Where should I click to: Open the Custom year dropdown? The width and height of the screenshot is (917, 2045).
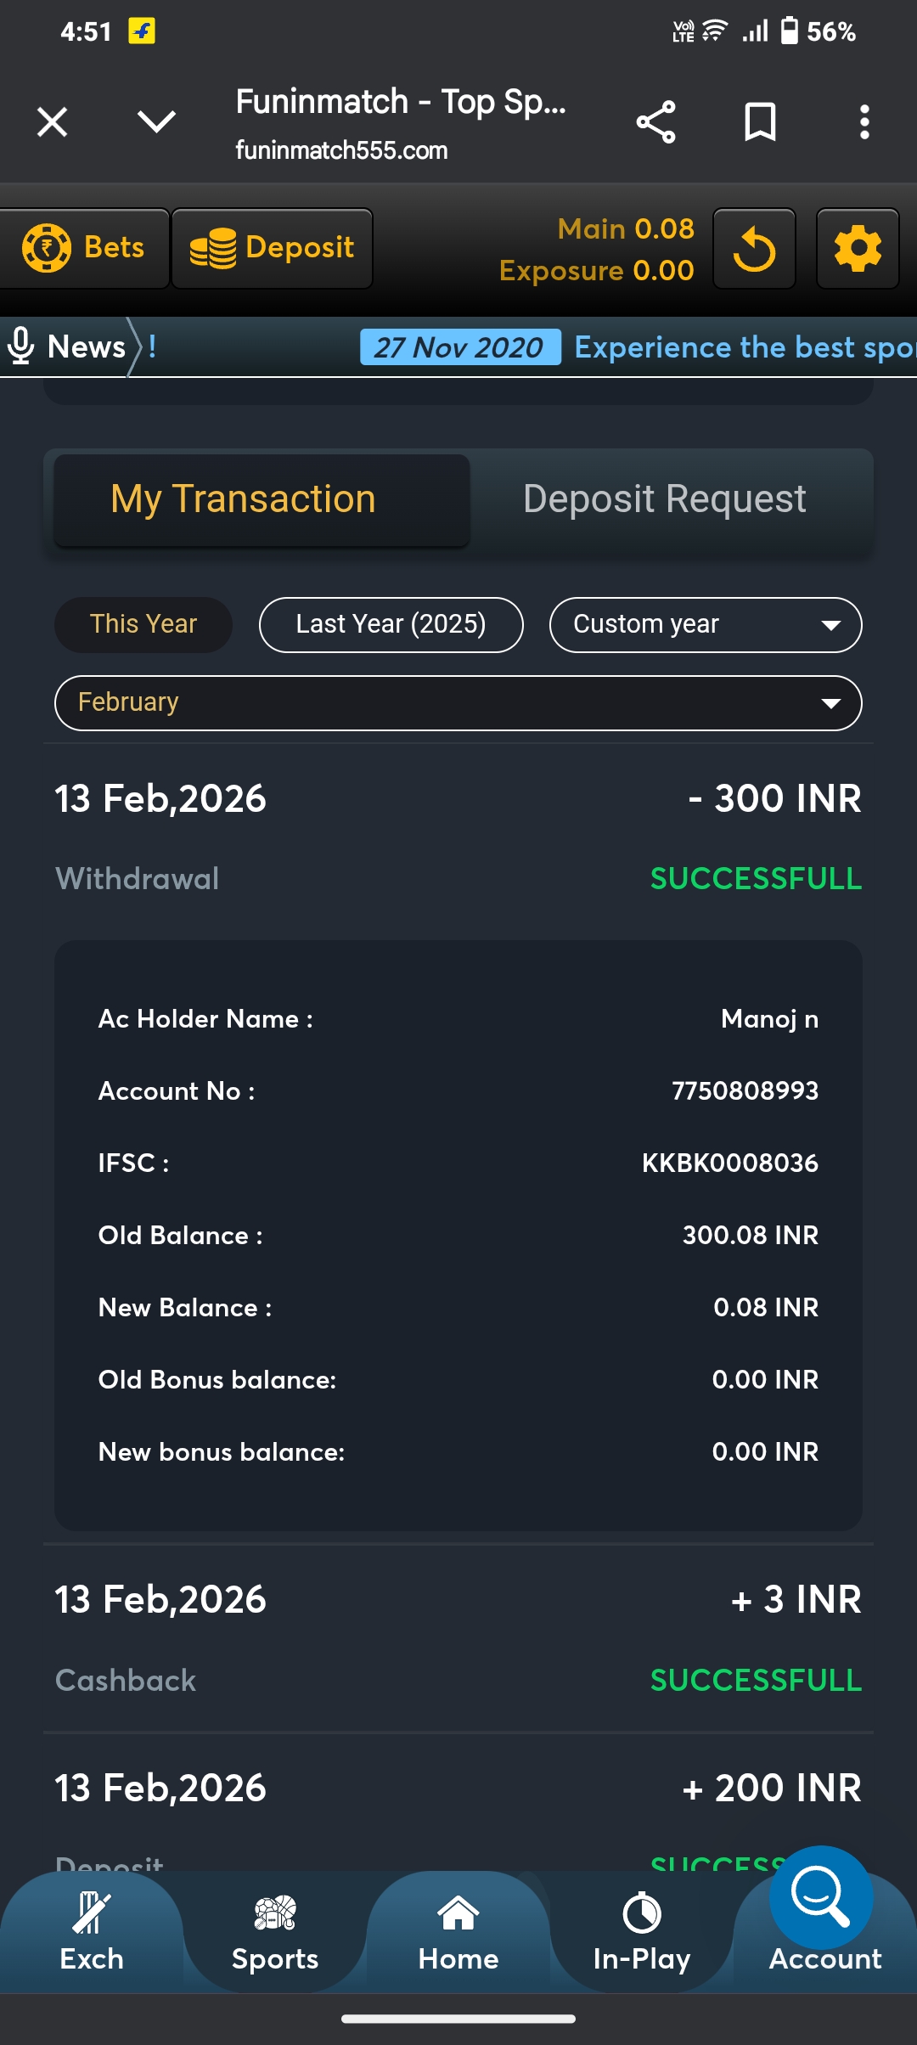coord(706,624)
